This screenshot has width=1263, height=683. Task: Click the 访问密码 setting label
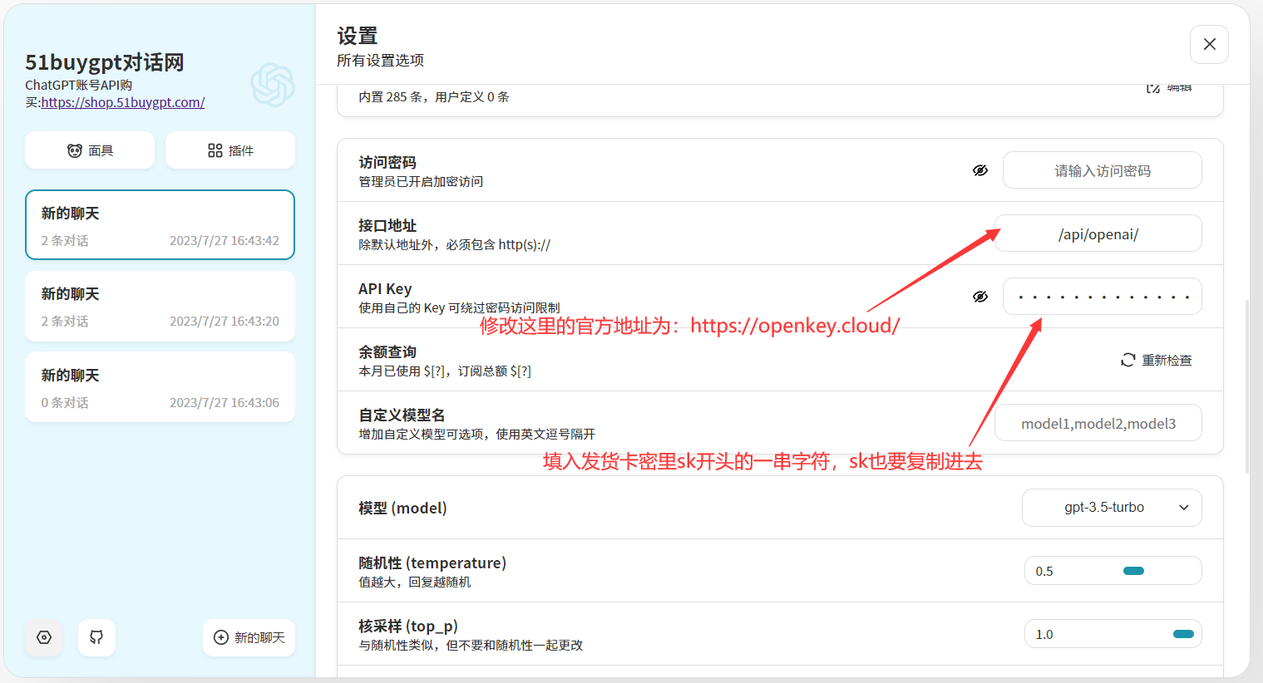click(387, 162)
